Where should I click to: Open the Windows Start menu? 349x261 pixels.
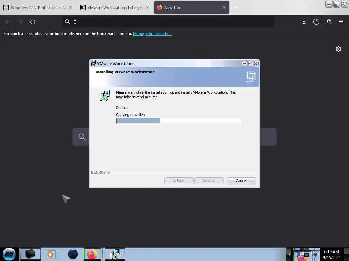9,254
